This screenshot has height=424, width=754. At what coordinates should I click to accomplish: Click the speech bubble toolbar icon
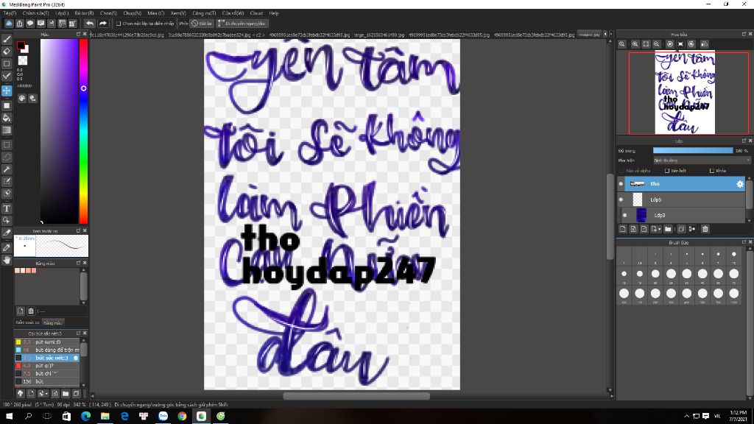[30, 23]
